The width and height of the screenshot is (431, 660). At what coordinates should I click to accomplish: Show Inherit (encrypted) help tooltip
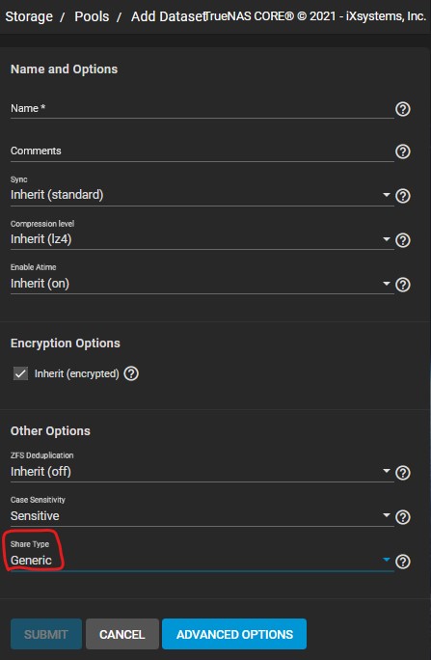pyautogui.click(x=131, y=373)
